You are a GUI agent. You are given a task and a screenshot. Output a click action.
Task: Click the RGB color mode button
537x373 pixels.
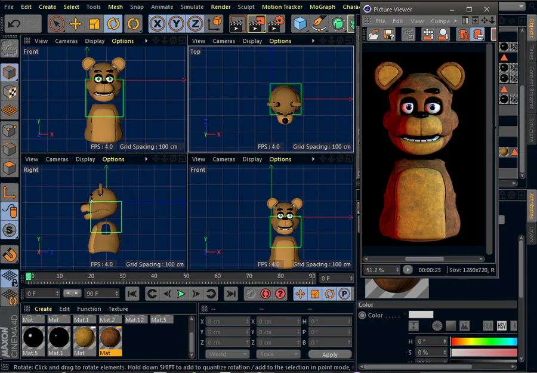[487, 326]
